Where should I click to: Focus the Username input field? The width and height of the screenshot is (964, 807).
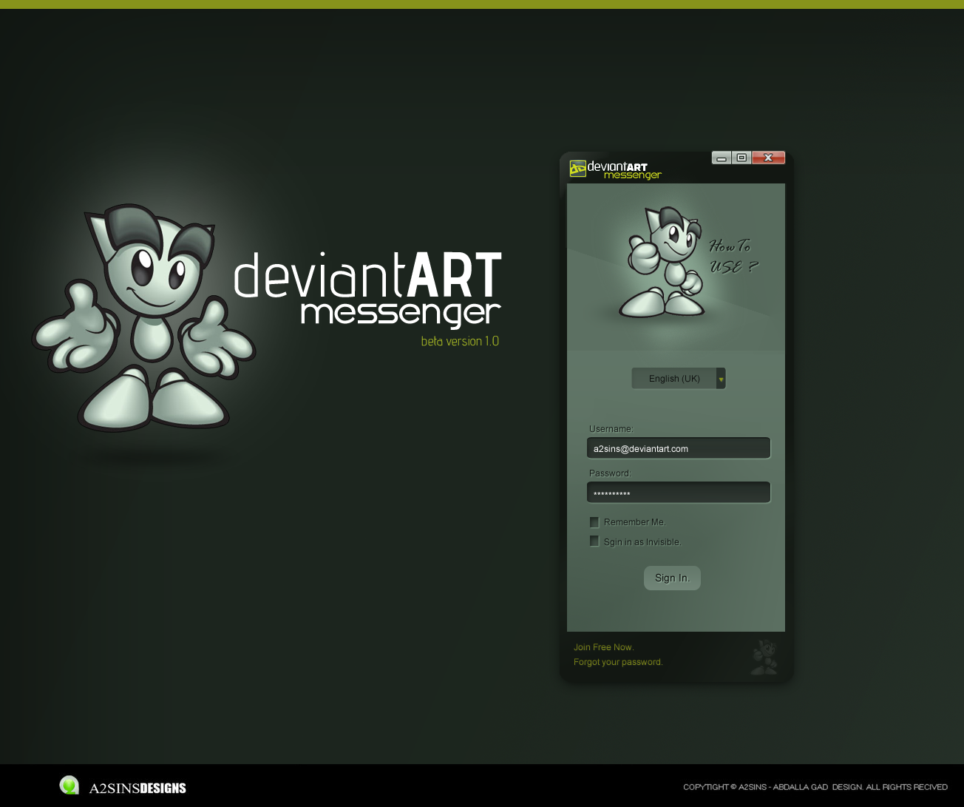pos(679,448)
